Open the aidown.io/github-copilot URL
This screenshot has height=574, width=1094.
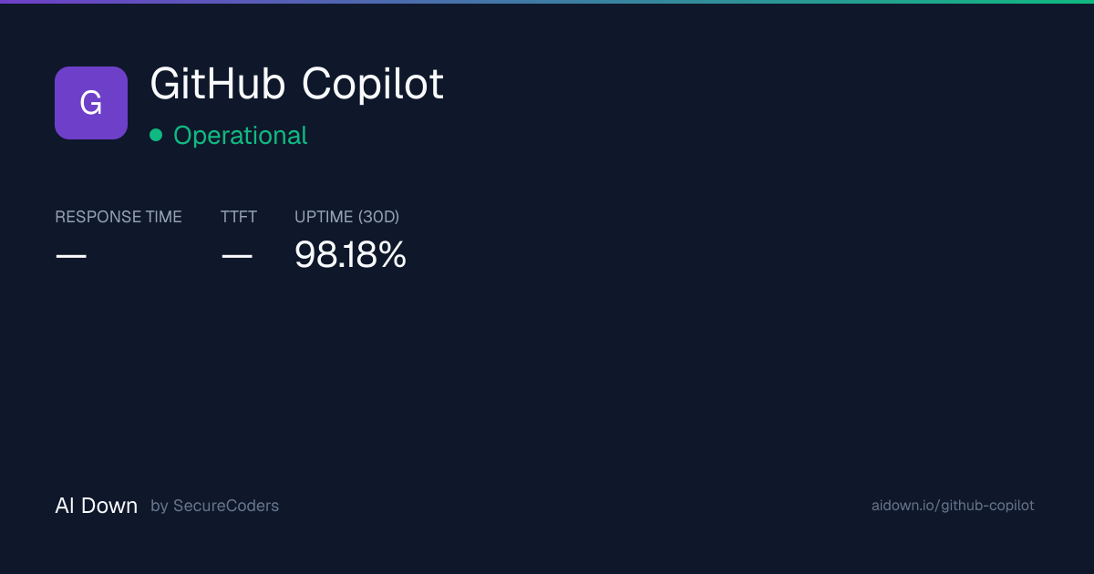point(953,506)
